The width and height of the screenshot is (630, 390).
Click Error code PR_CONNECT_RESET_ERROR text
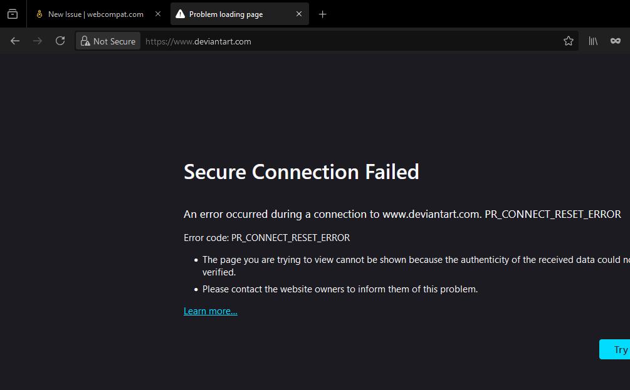(x=267, y=238)
